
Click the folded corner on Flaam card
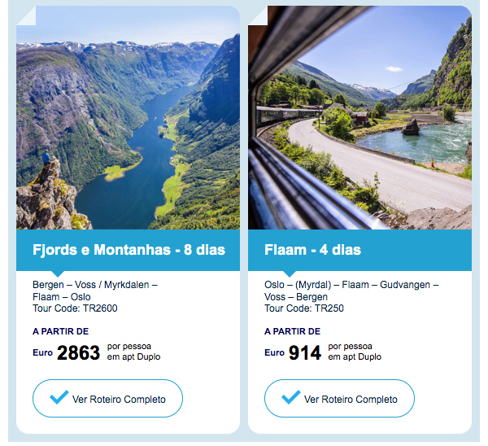click(258, 15)
